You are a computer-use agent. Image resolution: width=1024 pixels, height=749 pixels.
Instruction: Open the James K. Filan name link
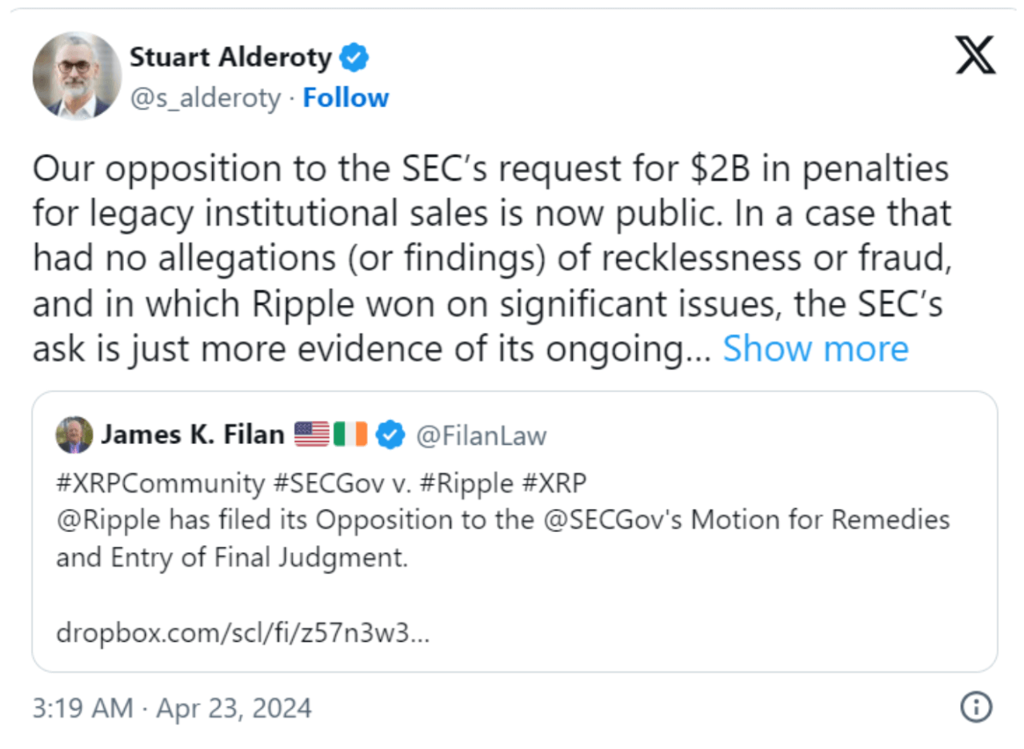[192, 435]
